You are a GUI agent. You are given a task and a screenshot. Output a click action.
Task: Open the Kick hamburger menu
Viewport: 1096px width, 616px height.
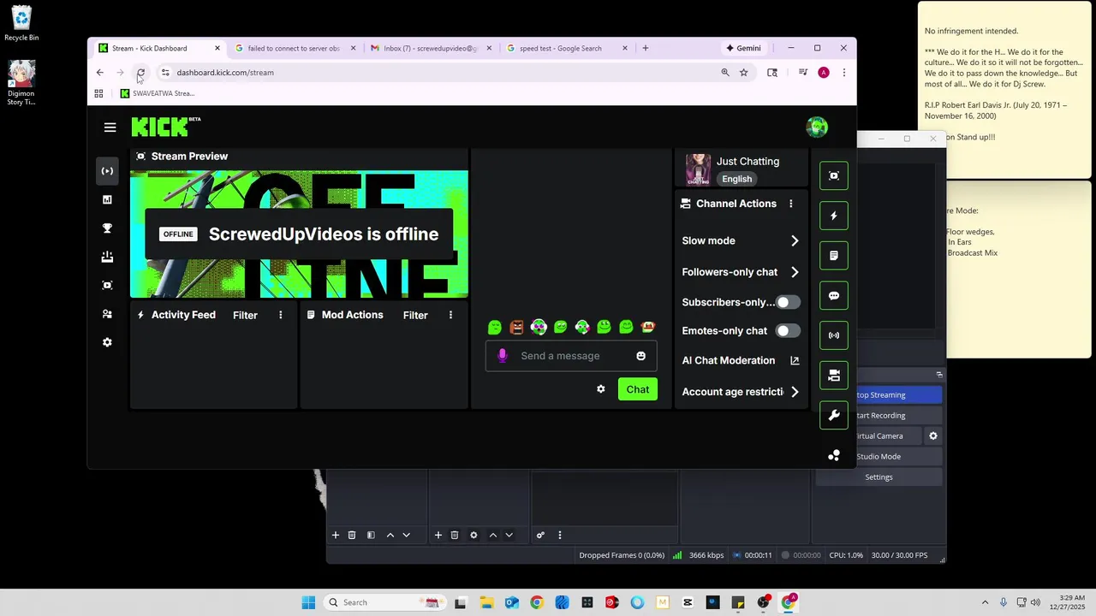[110, 127]
